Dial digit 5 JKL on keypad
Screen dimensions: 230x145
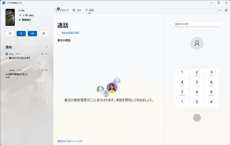(197, 83)
